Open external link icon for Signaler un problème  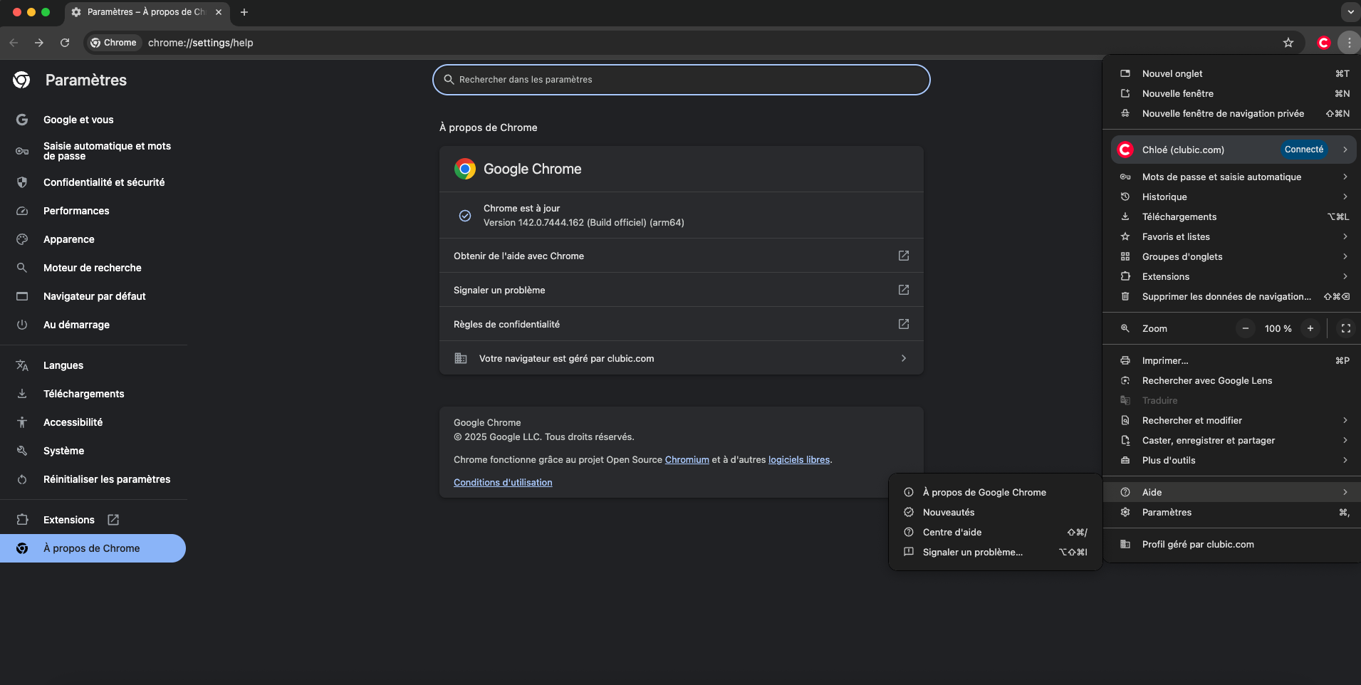[x=903, y=290]
